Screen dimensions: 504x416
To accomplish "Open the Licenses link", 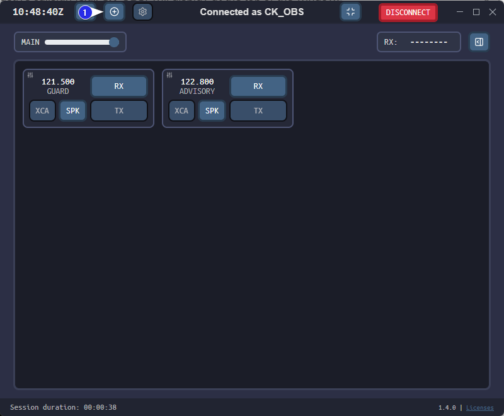I will pyautogui.click(x=479, y=408).
